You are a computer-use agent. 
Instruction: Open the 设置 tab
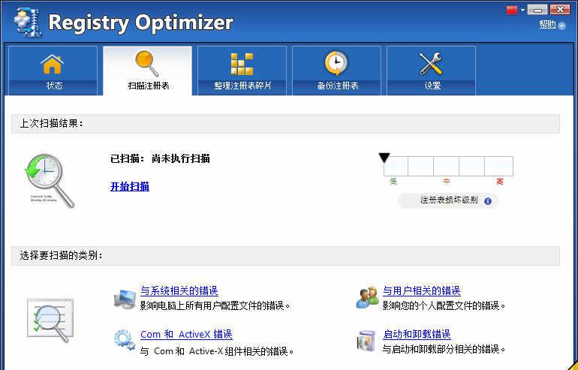tap(432, 71)
